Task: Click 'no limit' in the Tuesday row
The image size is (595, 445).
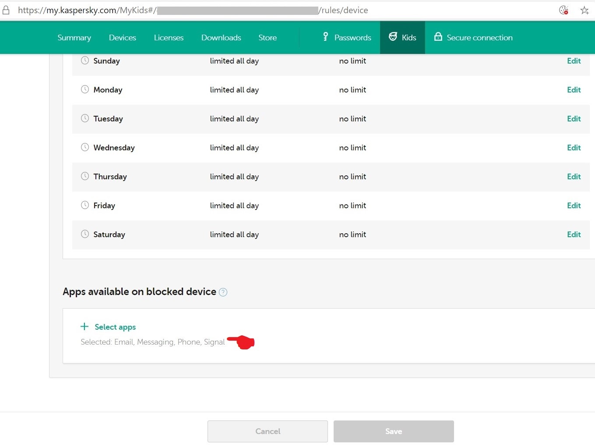Action: click(352, 119)
